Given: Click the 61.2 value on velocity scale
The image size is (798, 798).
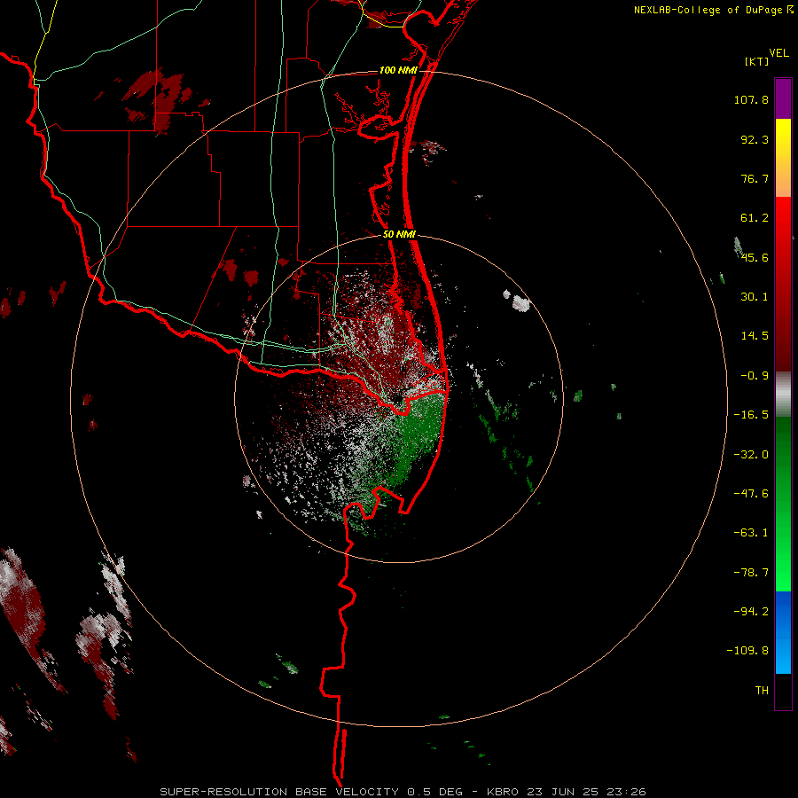Looking at the screenshot, I should (x=755, y=218).
